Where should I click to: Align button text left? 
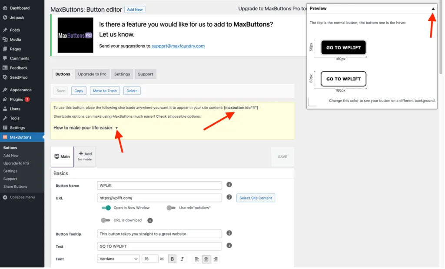point(197,259)
